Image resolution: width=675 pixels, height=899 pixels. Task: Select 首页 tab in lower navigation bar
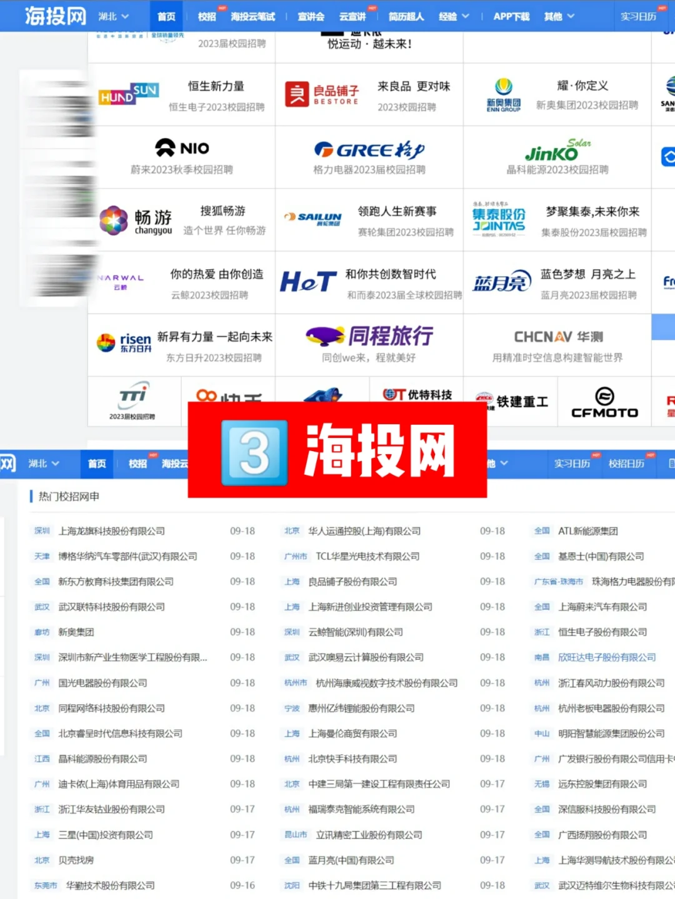click(97, 464)
